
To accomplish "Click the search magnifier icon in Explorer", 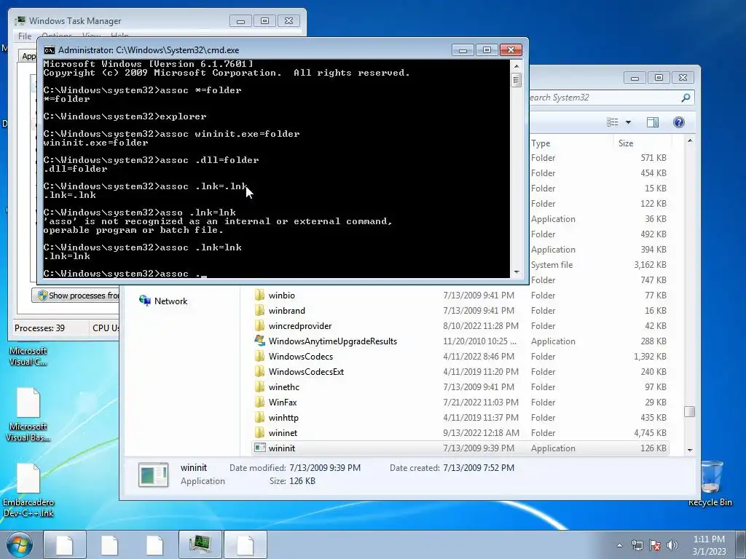I will click(686, 98).
